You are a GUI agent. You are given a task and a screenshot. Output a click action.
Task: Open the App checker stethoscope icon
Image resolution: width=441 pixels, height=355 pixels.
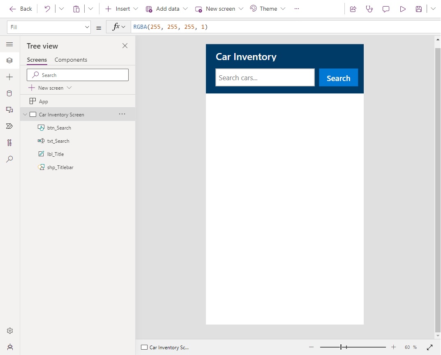(x=369, y=9)
